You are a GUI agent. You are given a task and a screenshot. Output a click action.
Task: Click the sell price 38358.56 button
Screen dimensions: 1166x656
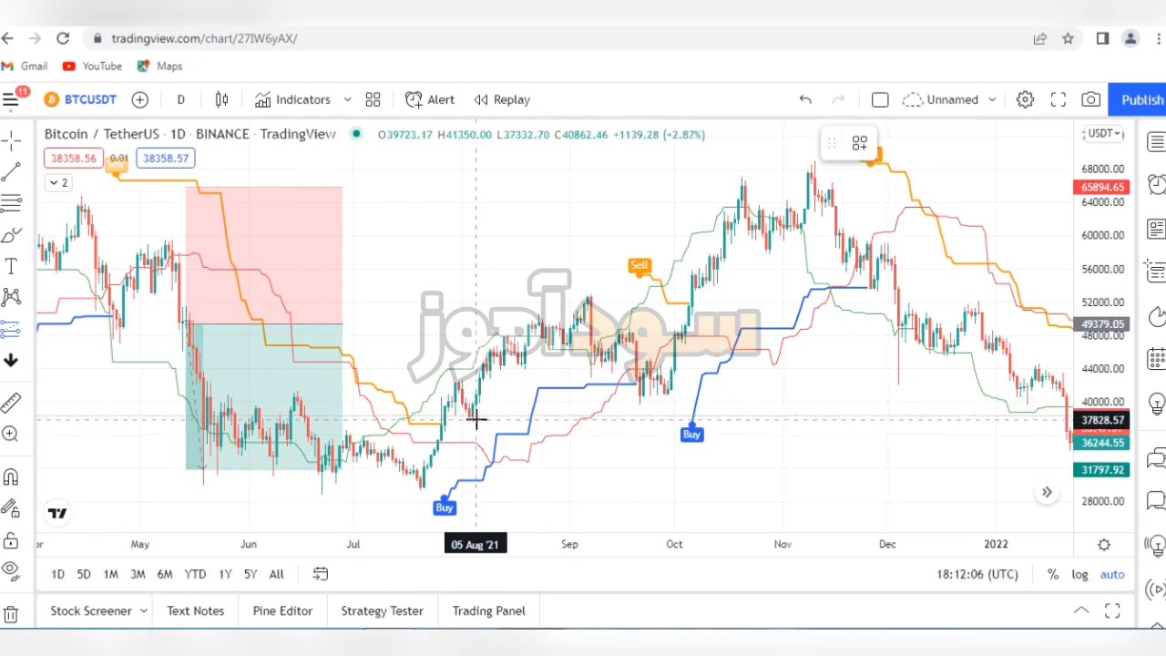click(73, 159)
